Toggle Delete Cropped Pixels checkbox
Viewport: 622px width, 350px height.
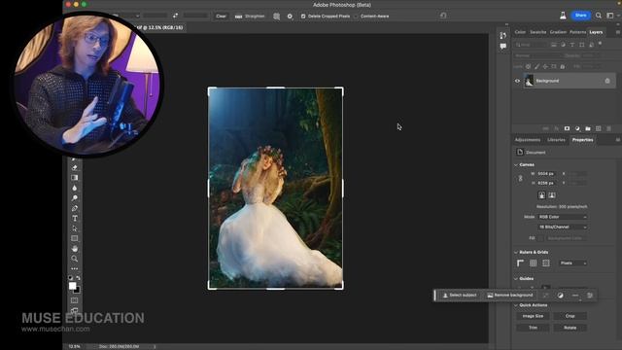pyautogui.click(x=303, y=17)
